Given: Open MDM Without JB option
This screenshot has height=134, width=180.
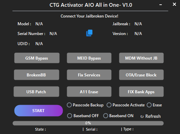Looking at the screenshot, I should pos(141,58).
